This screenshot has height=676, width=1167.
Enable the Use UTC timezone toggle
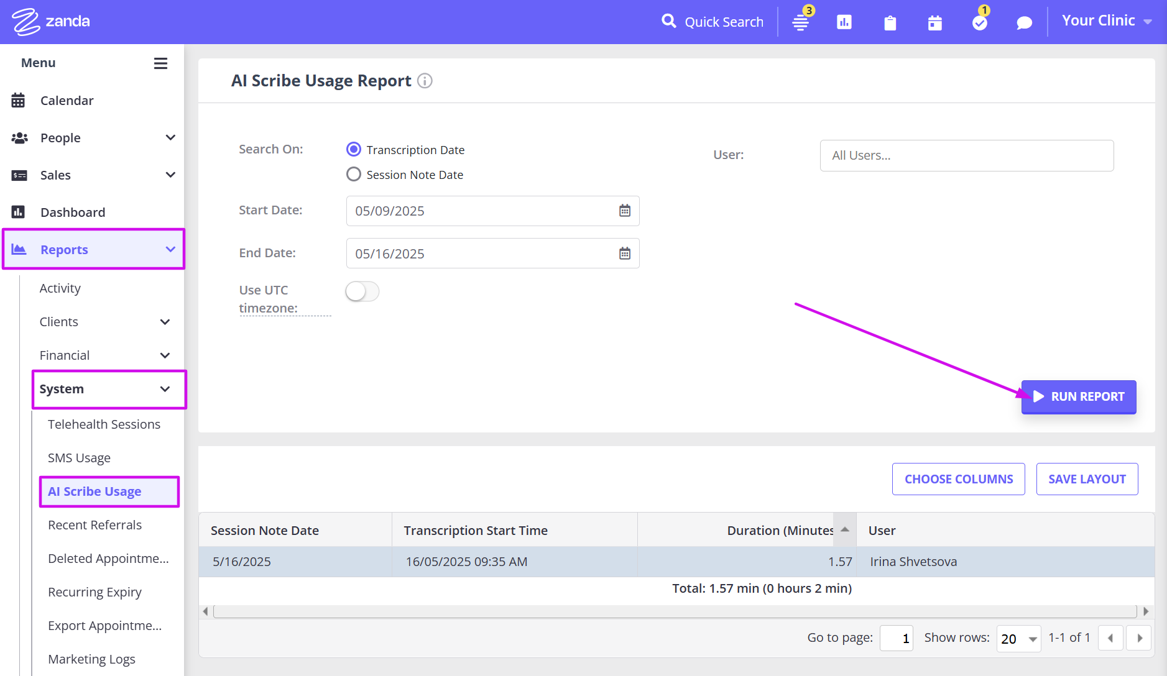click(362, 291)
